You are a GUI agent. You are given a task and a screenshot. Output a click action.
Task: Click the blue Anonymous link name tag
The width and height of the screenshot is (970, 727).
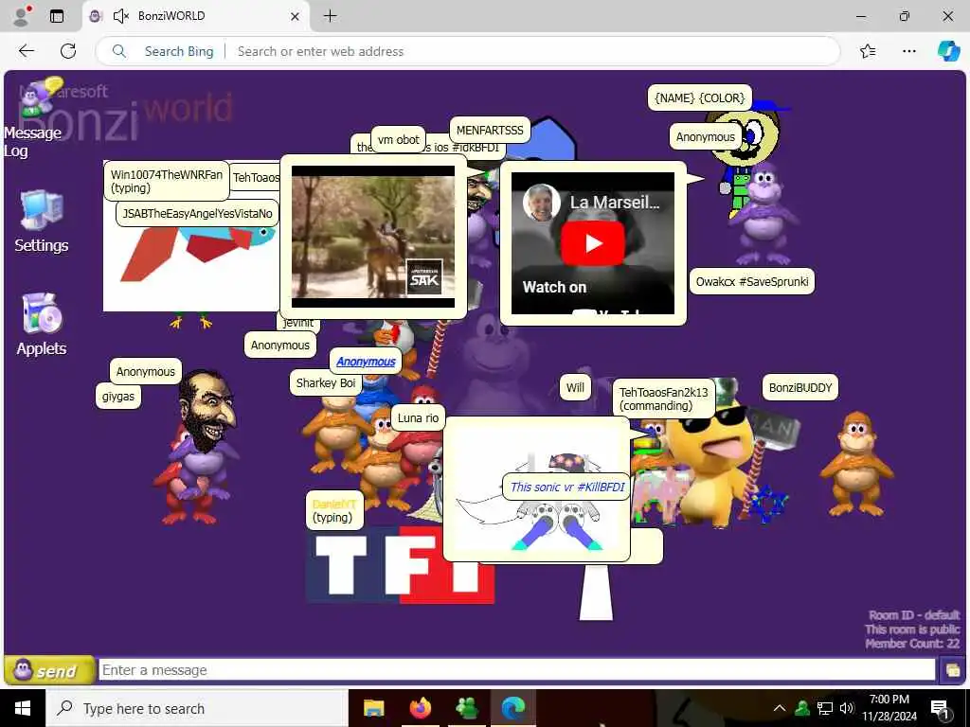(x=366, y=362)
